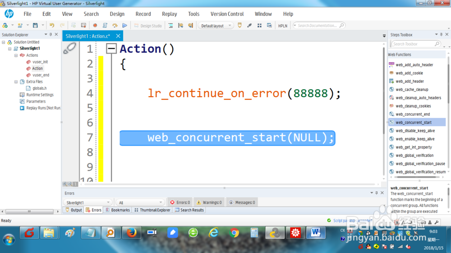Click the four-squares grid toolbar icon
The height and width of the screenshot is (253, 451).
[x=259, y=26]
